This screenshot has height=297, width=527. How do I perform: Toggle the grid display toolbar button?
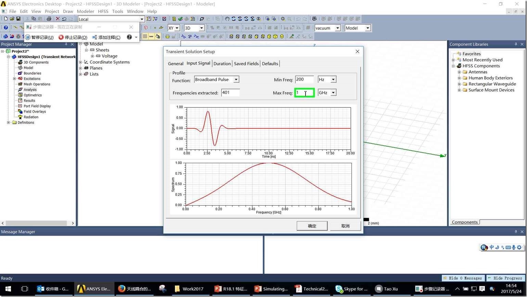(145, 36)
